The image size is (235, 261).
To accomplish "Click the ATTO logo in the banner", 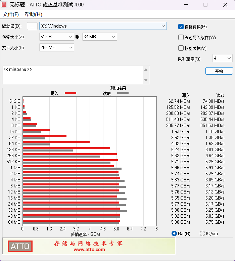I will click(x=20, y=246).
